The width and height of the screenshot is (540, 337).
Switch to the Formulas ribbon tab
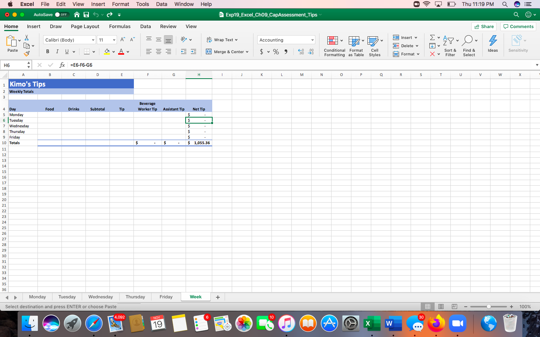(x=120, y=27)
